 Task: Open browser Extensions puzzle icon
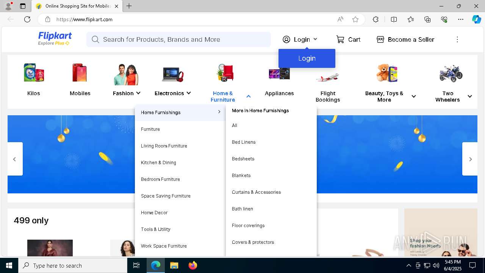[375, 19]
